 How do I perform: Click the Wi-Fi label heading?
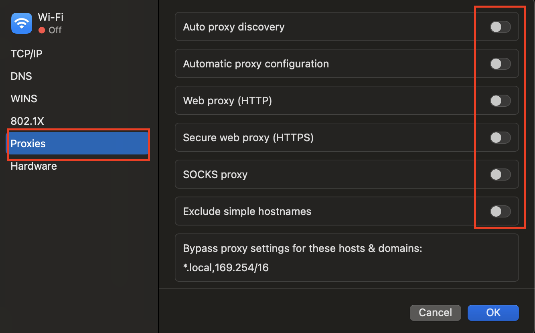tap(51, 17)
